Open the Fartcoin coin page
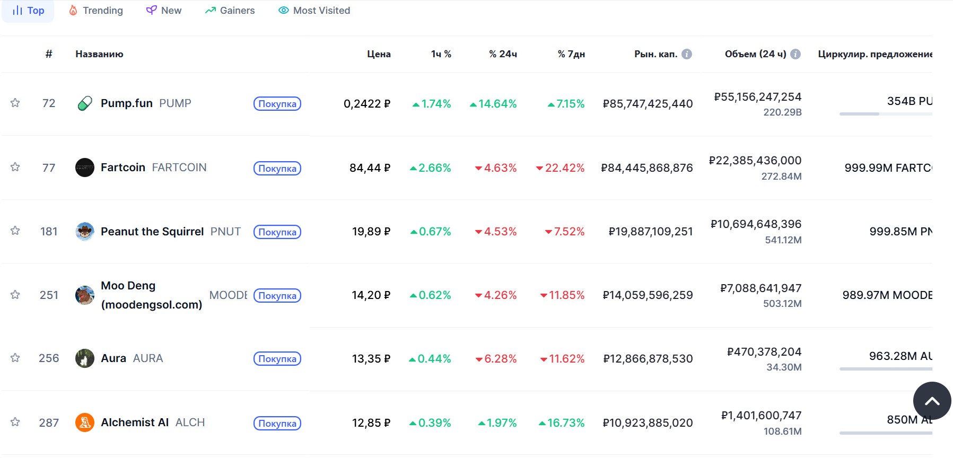Screen dimensions: 953x458 (123, 168)
